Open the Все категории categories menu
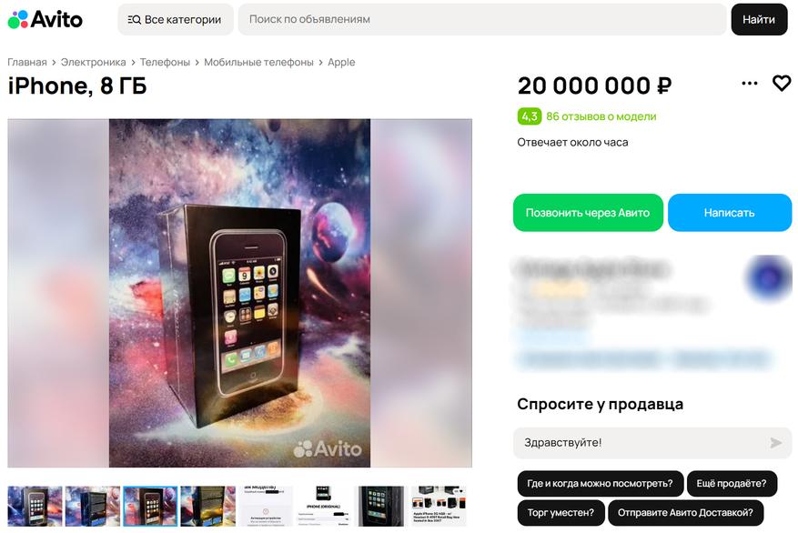 (x=175, y=19)
